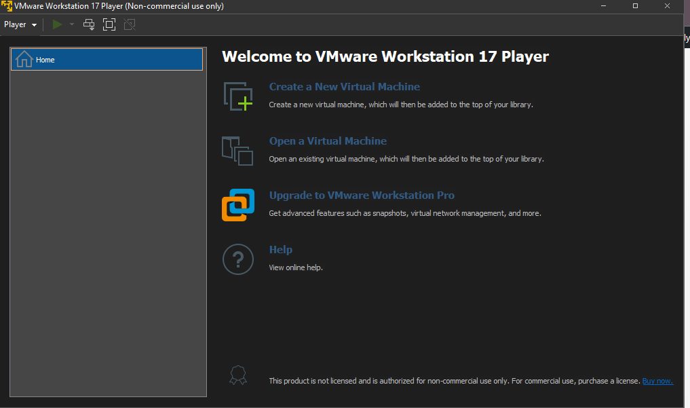Click Upgrade to VMware Workstation Pro link
The image size is (690, 408).
tap(362, 195)
